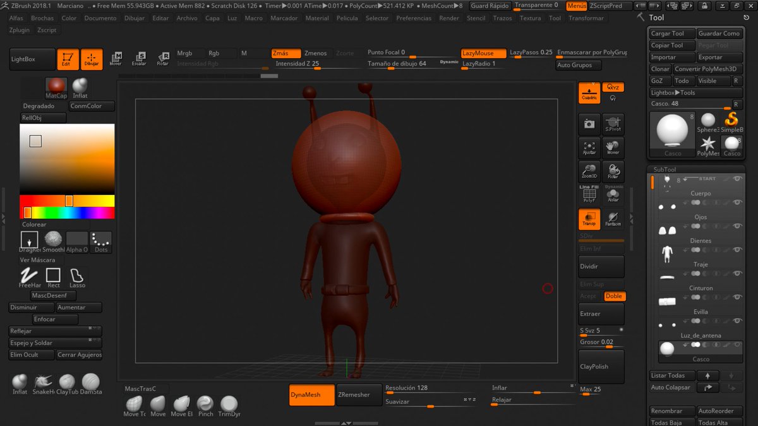Click the ClayPolish button
The height and width of the screenshot is (426, 758).
point(601,367)
